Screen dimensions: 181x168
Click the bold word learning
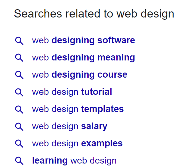click(x=50, y=161)
